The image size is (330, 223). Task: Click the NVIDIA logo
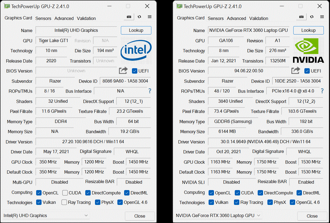tap(308, 50)
